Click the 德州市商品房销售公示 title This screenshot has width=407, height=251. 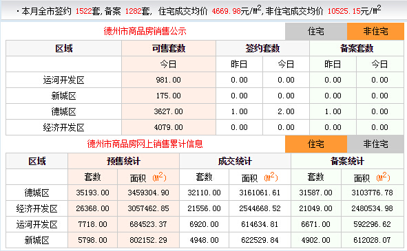145,32
